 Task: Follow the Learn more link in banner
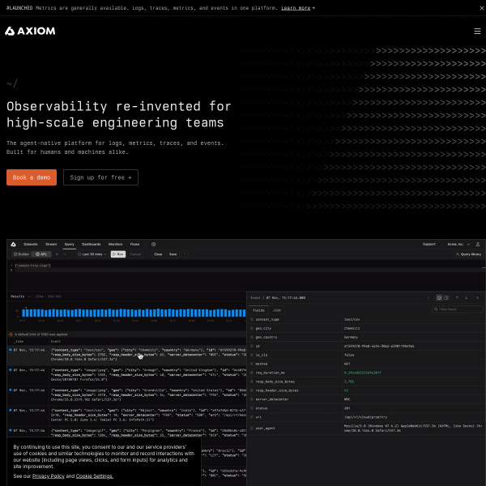coord(296,8)
